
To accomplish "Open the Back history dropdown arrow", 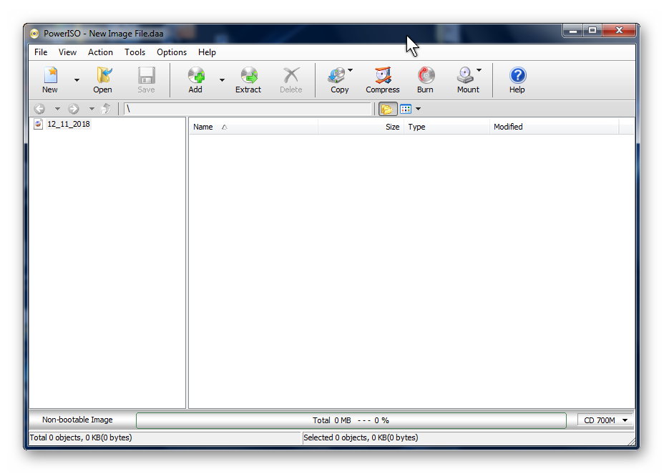I will point(57,109).
